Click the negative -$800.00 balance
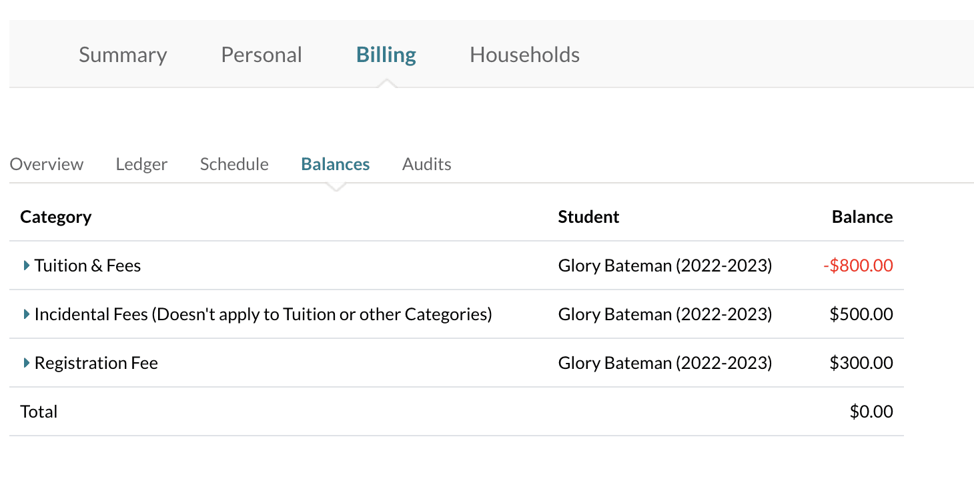 [x=858, y=266]
